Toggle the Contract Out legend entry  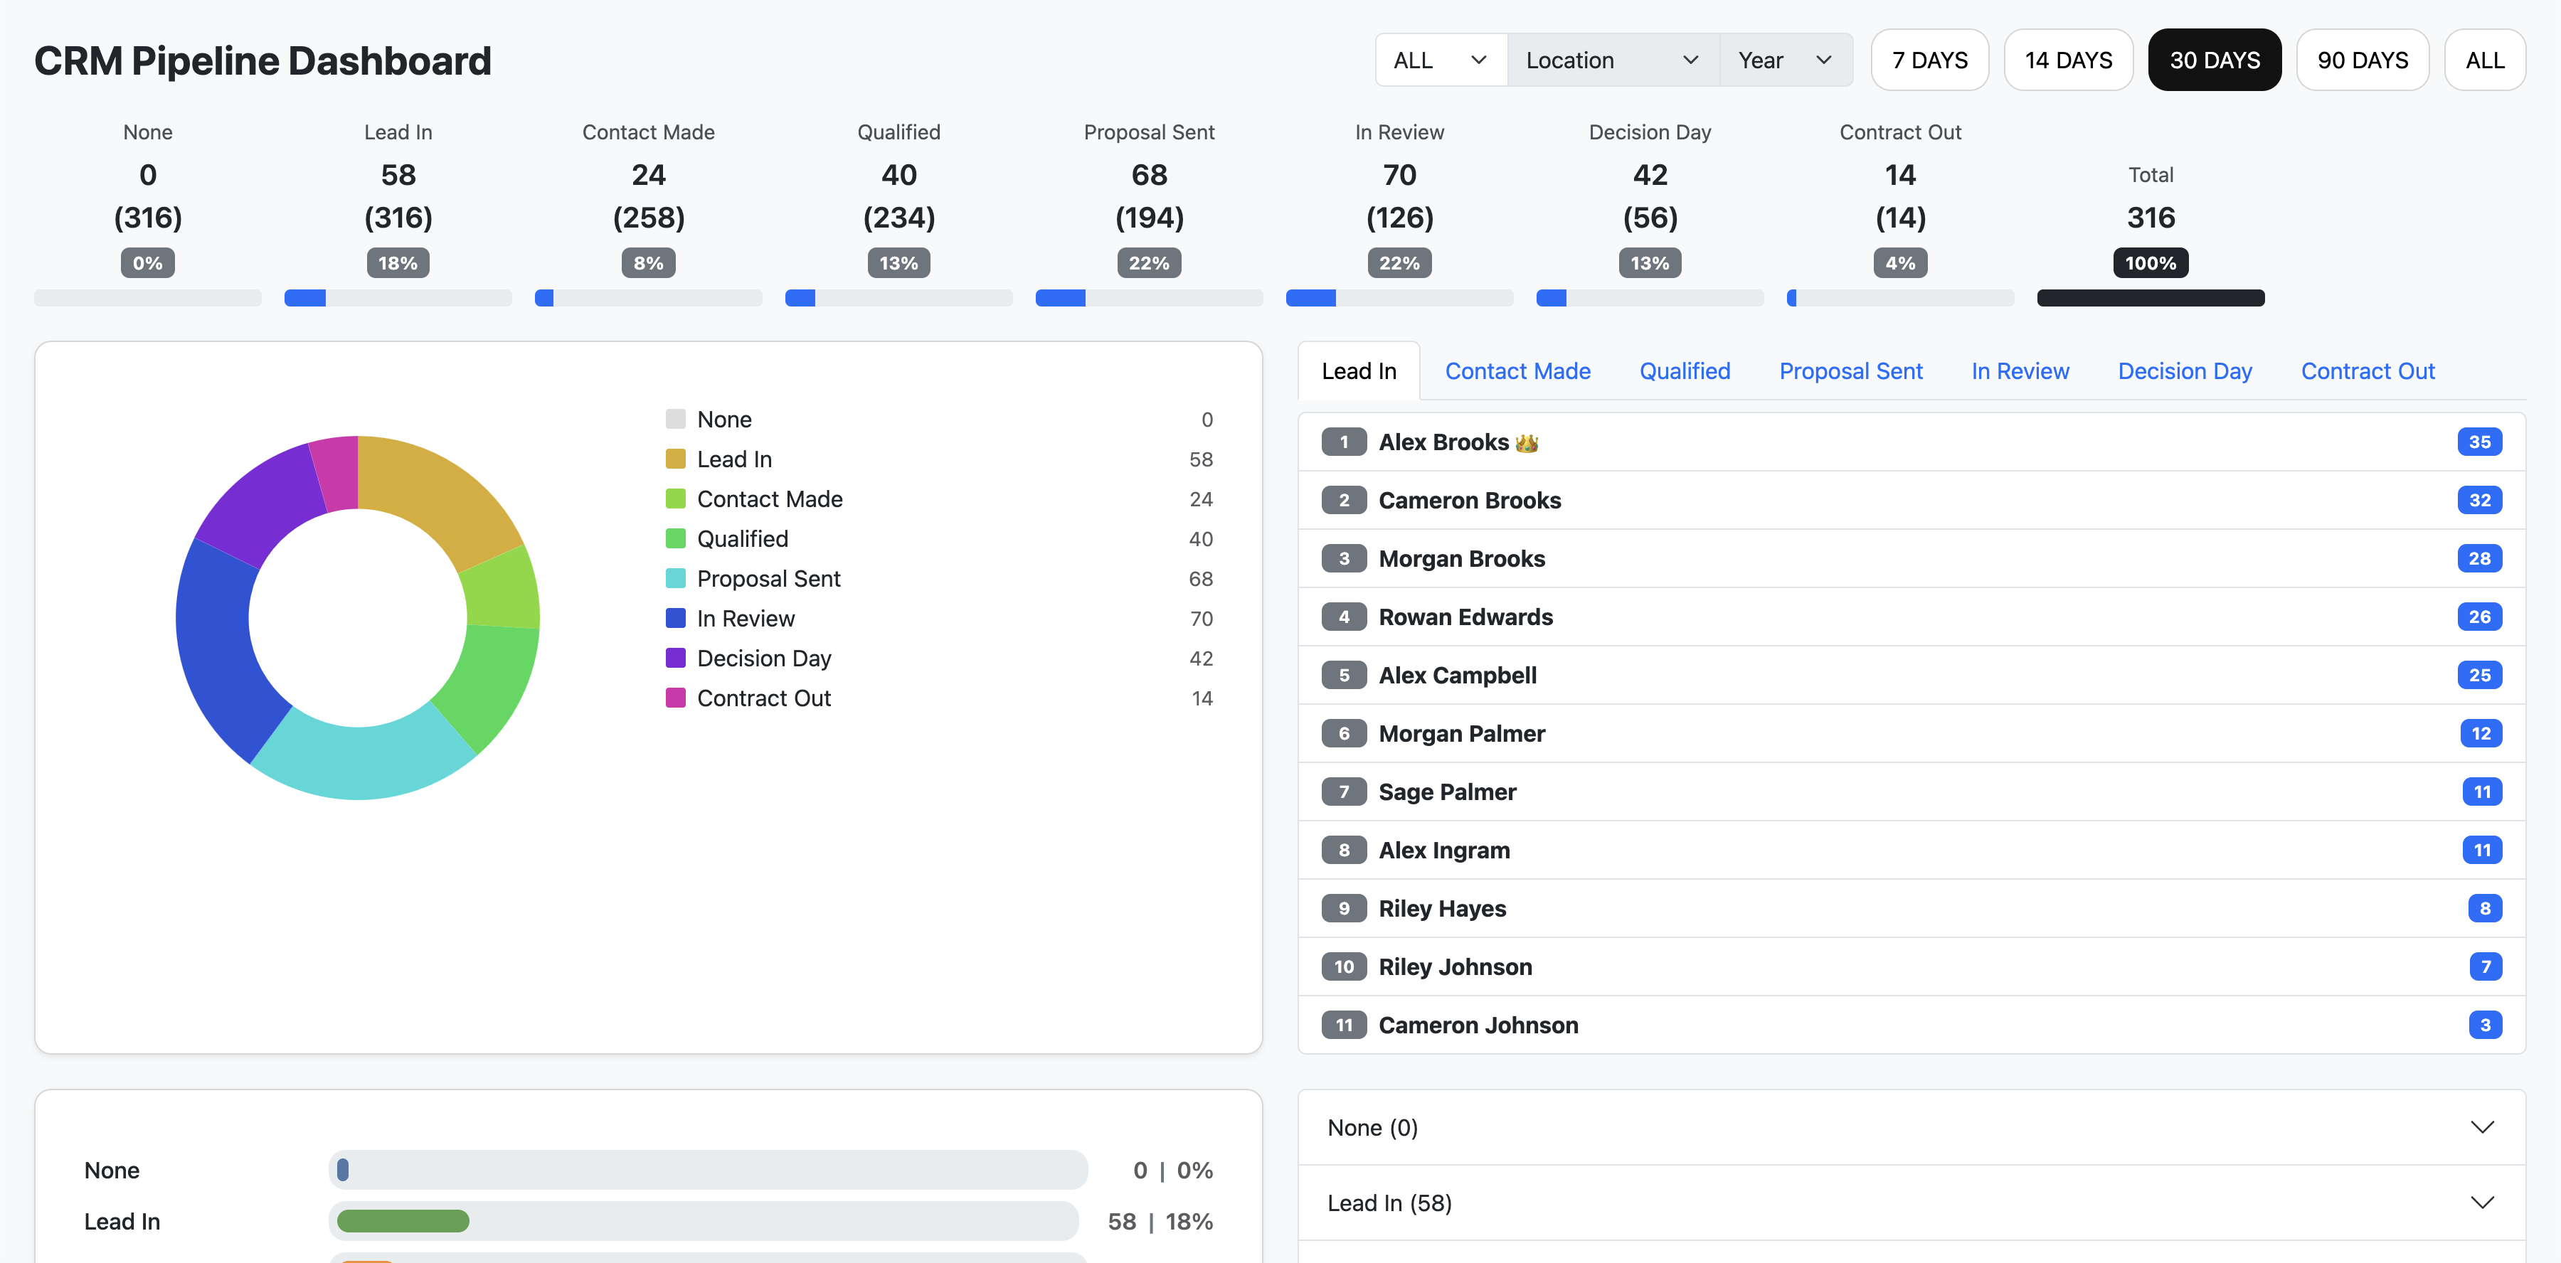[763, 698]
